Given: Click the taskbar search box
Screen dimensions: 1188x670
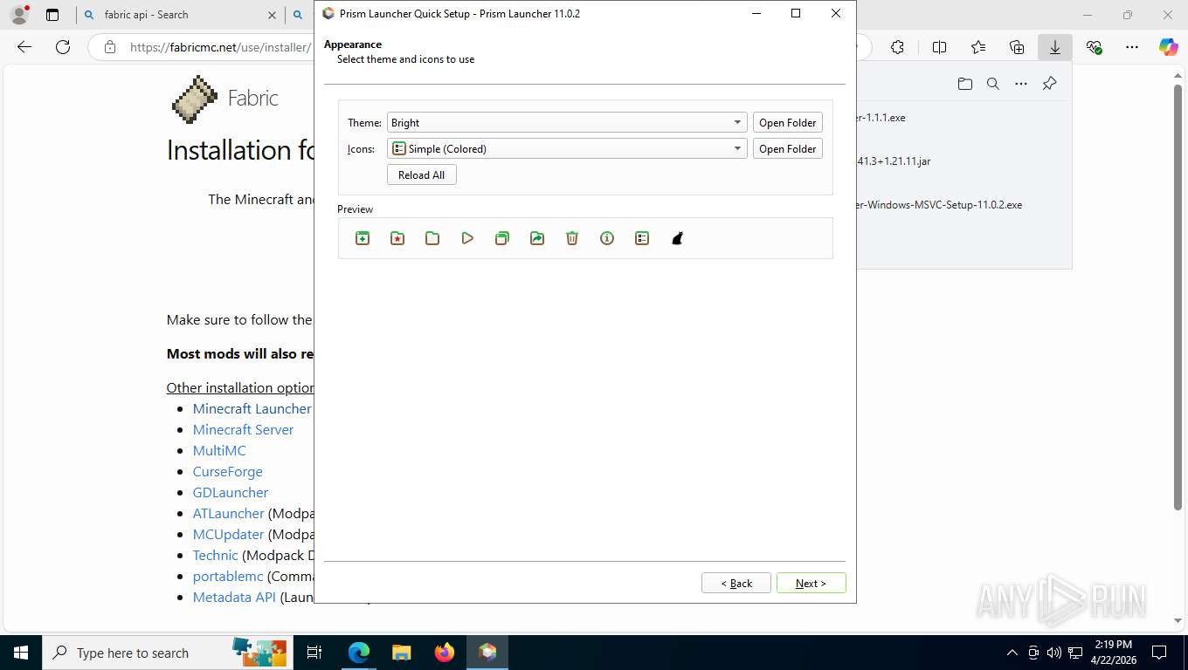Looking at the screenshot, I should (168, 653).
